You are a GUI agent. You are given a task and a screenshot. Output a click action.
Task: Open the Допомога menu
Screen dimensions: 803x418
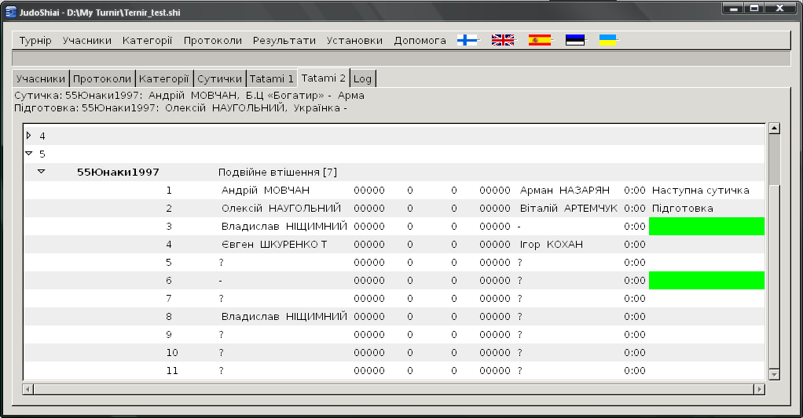pos(420,41)
